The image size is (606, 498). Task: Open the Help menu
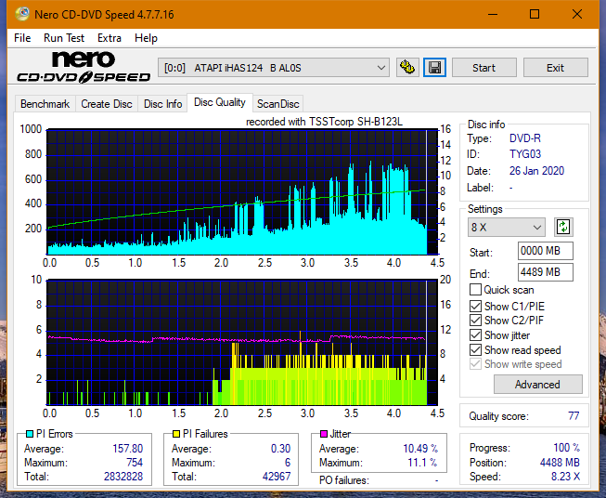tap(146, 38)
